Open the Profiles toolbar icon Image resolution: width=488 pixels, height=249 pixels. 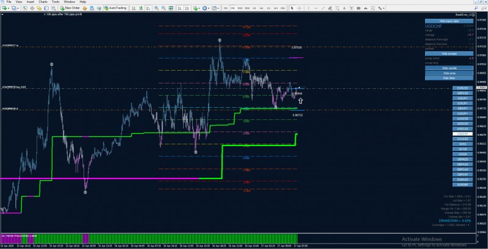13,8
